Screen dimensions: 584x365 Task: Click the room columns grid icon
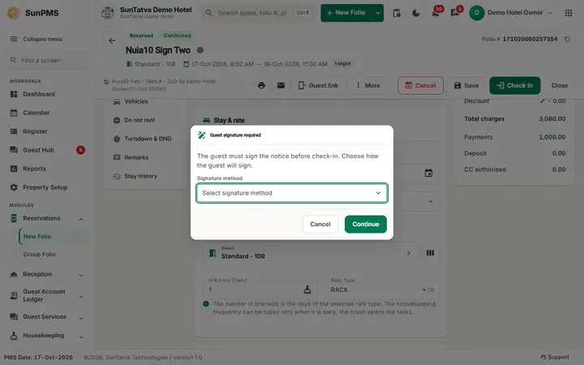pyautogui.click(x=430, y=253)
